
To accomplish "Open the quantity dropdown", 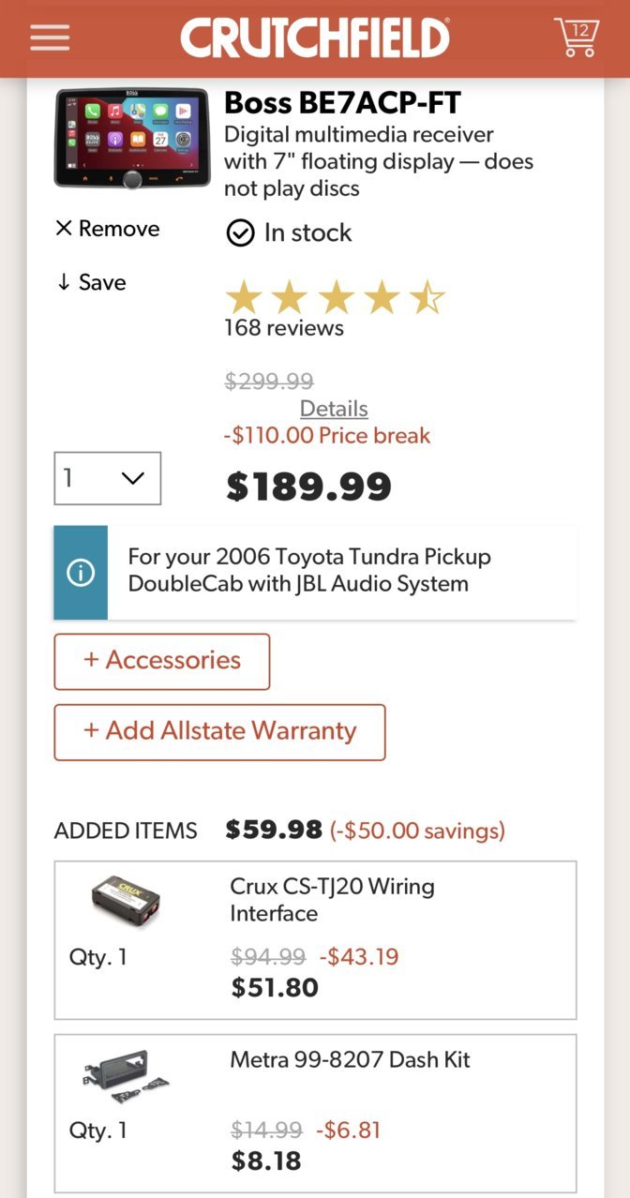I will point(107,478).
